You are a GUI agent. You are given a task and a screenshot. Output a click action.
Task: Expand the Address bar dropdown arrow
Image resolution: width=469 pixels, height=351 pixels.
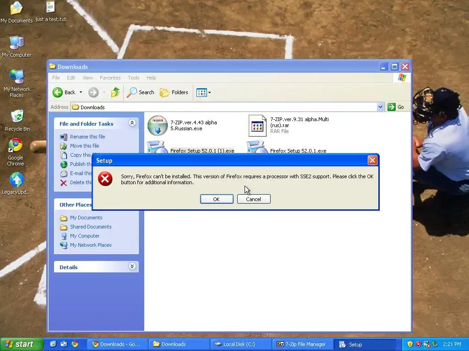click(x=380, y=107)
